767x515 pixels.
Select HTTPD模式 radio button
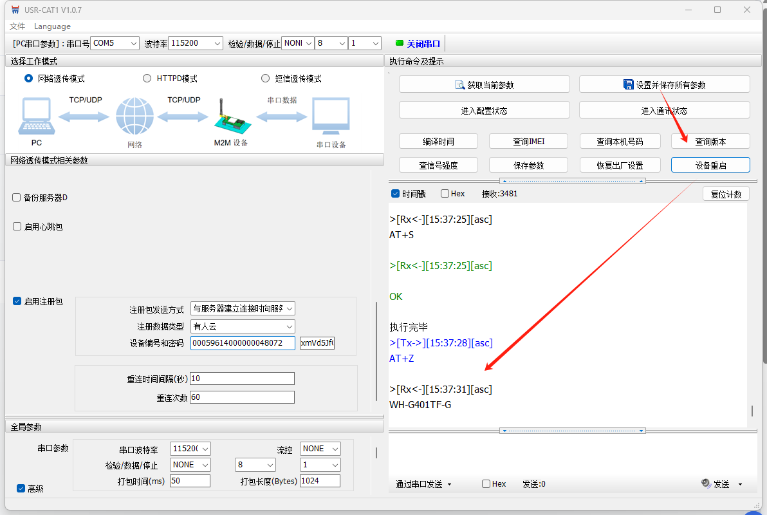147,79
